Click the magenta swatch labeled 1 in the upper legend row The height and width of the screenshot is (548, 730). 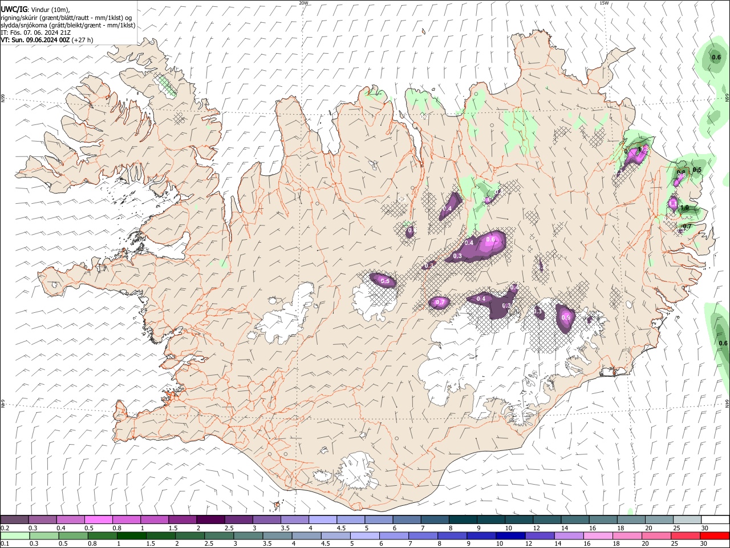pyautogui.click(x=155, y=520)
